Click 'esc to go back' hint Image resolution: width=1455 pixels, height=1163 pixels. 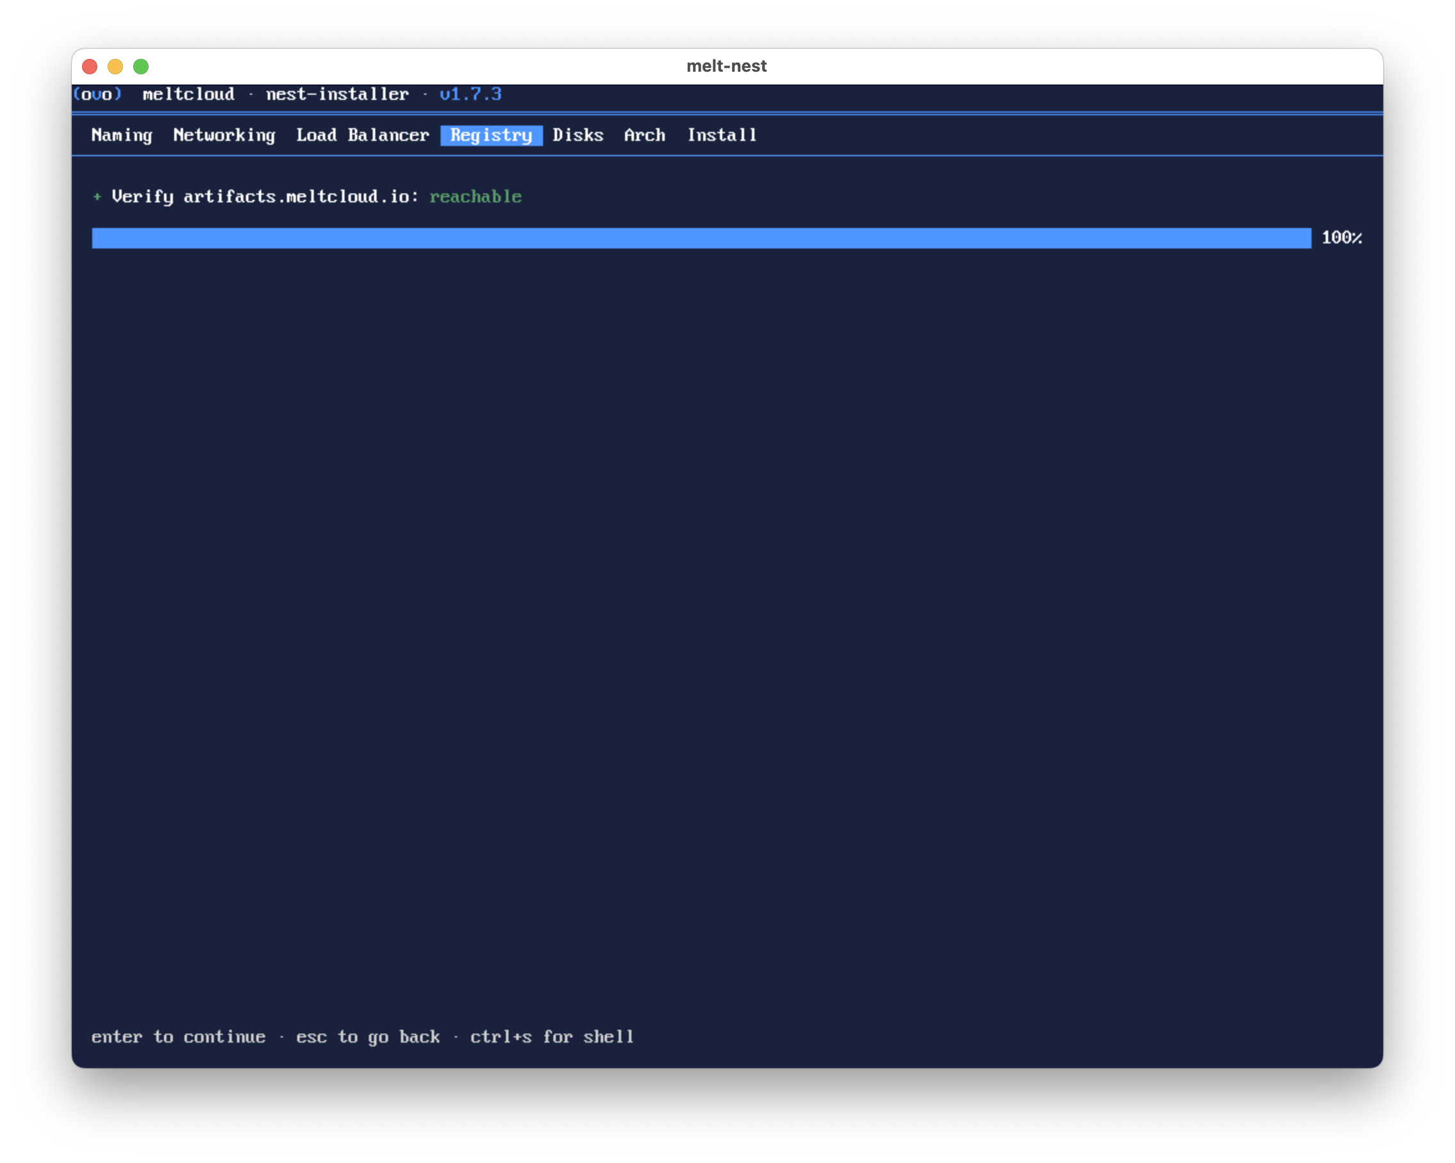click(368, 1037)
